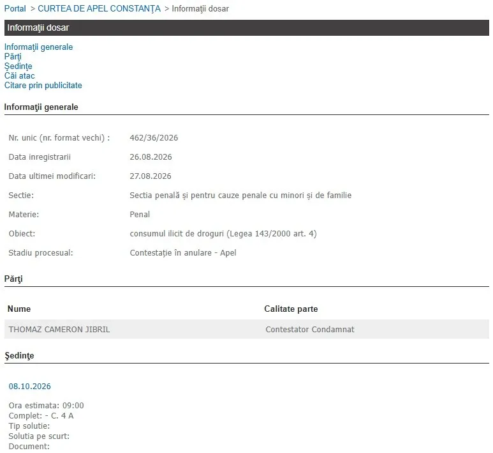Click the Calitate parte column header
The height and width of the screenshot is (453, 493).
291,309
